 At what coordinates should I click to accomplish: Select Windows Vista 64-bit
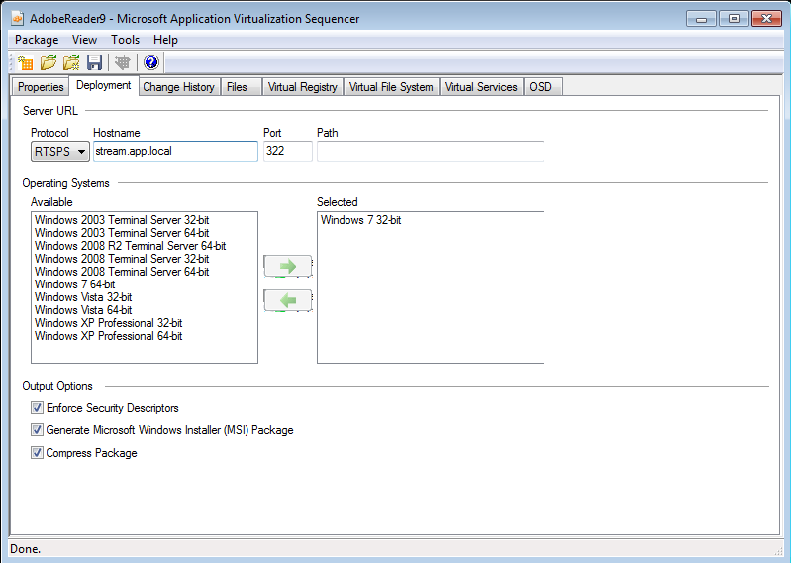[83, 310]
